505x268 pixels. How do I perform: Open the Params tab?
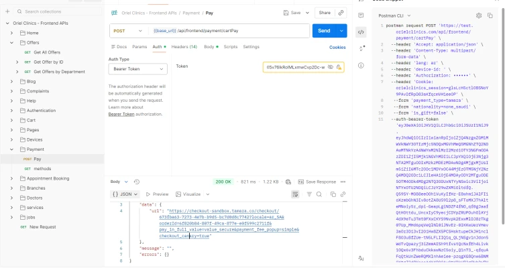(x=139, y=47)
